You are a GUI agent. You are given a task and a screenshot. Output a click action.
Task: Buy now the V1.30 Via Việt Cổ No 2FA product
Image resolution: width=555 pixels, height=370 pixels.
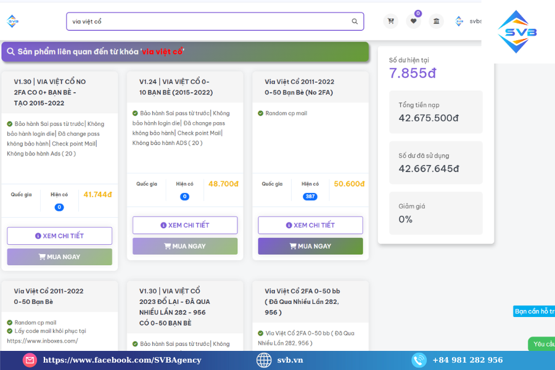pyautogui.click(x=59, y=257)
